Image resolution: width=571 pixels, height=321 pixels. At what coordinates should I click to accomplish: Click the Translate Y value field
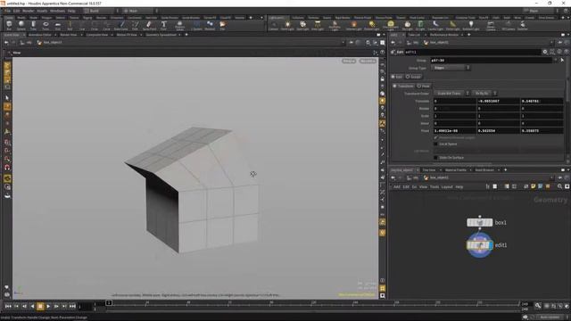tap(498, 101)
